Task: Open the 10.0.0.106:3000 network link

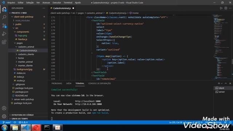Action: (x=88, y=104)
